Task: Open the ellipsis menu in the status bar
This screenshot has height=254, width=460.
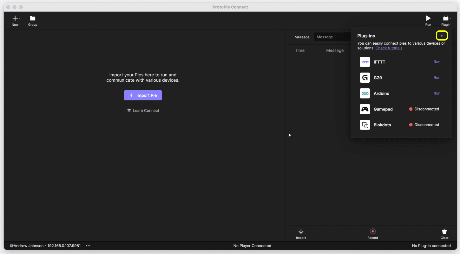Action: pyautogui.click(x=88, y=245)
